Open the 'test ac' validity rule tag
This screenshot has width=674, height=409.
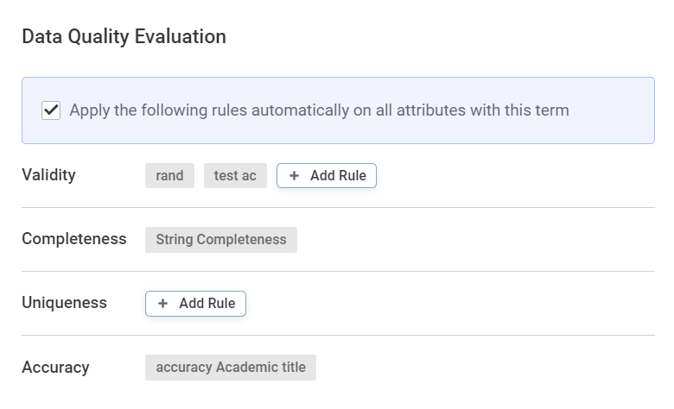point(235,176)
